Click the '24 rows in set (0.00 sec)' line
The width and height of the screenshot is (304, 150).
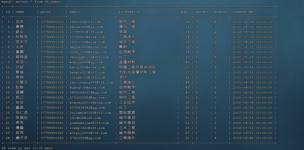27,148
